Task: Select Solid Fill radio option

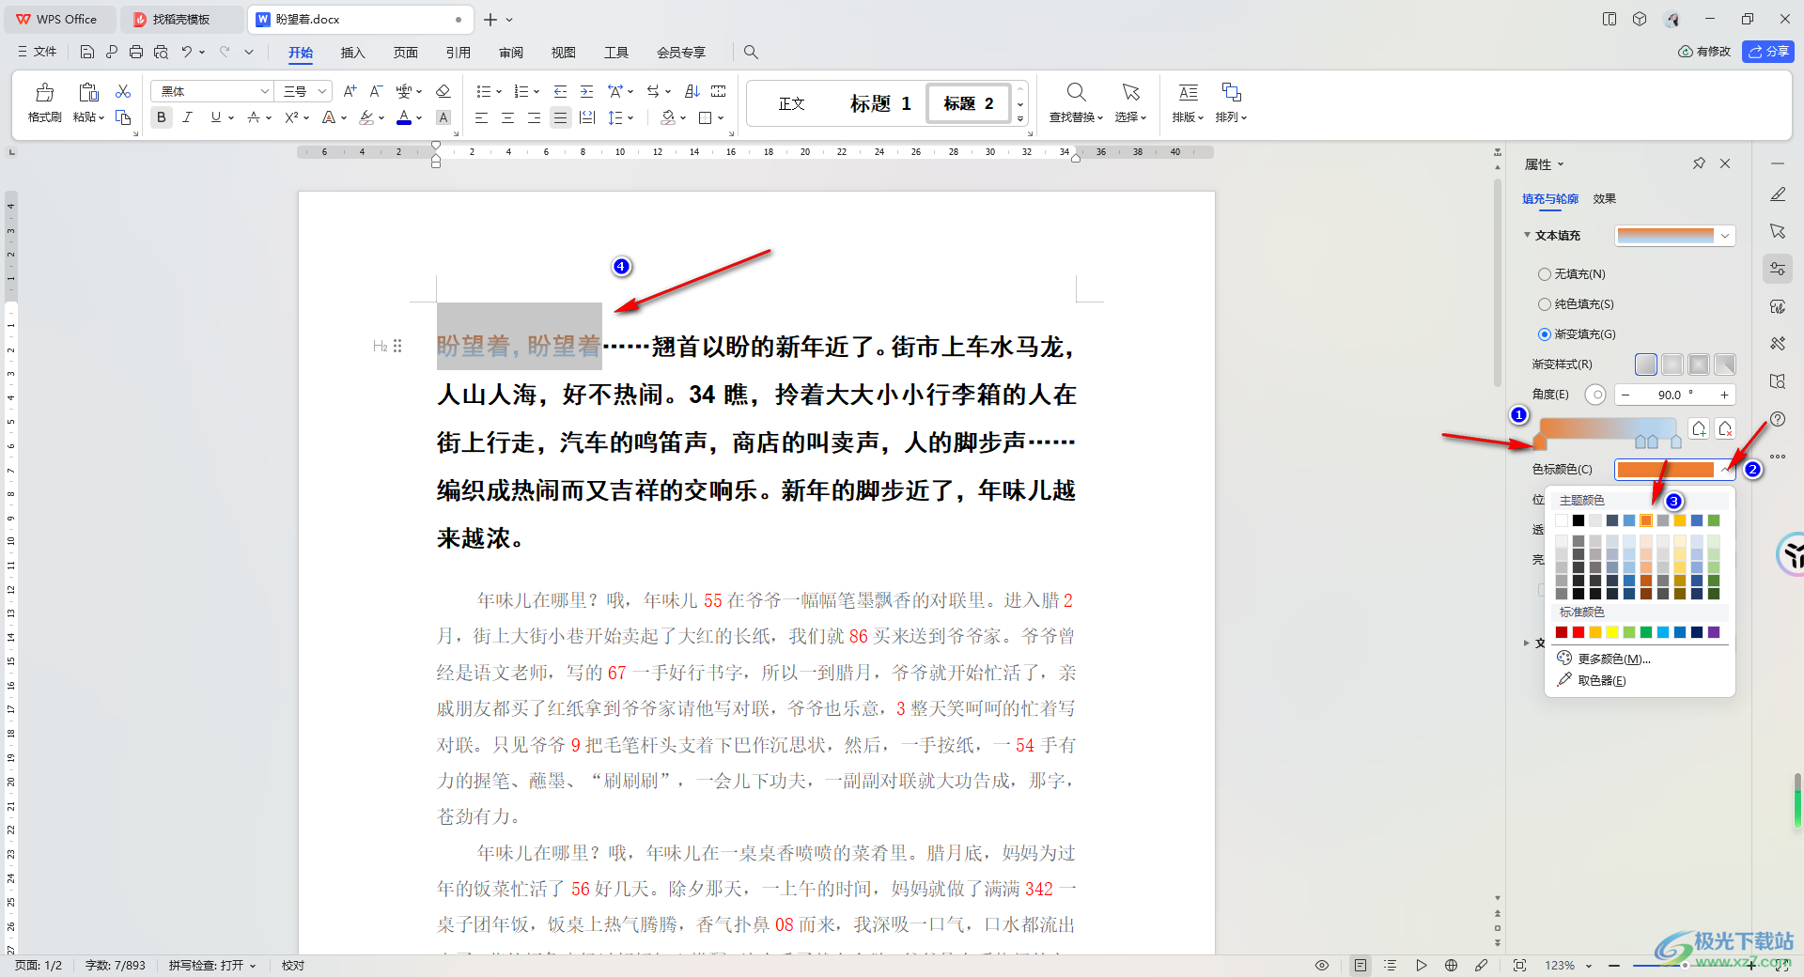Action: click(1544, 304)
